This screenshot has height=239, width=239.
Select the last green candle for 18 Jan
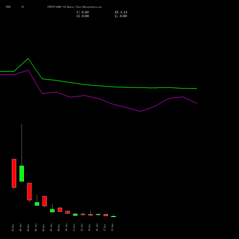click(113, 217)
